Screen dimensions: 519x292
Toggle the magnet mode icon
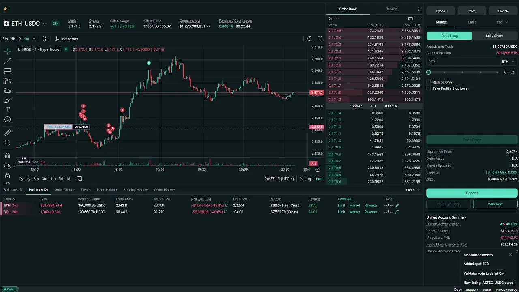coord(7,156)
